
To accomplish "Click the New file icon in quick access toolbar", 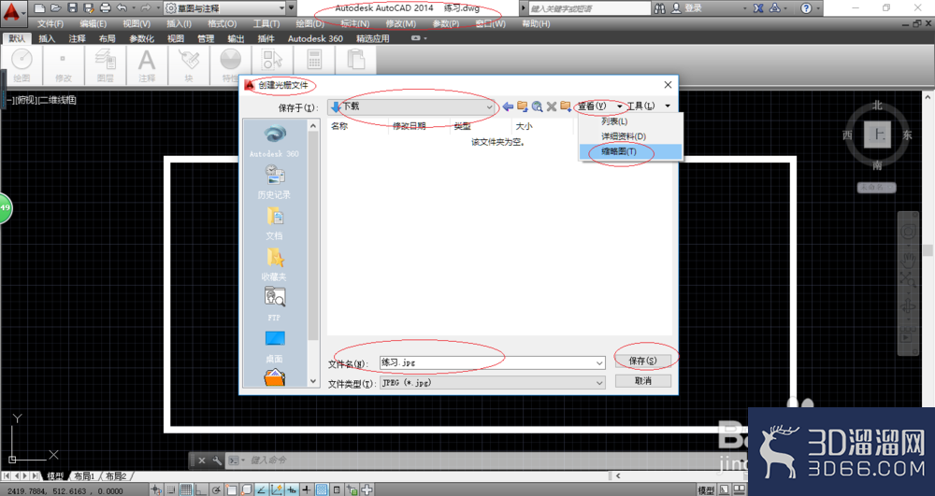I will pyautogui.click(x=39, y=8).
